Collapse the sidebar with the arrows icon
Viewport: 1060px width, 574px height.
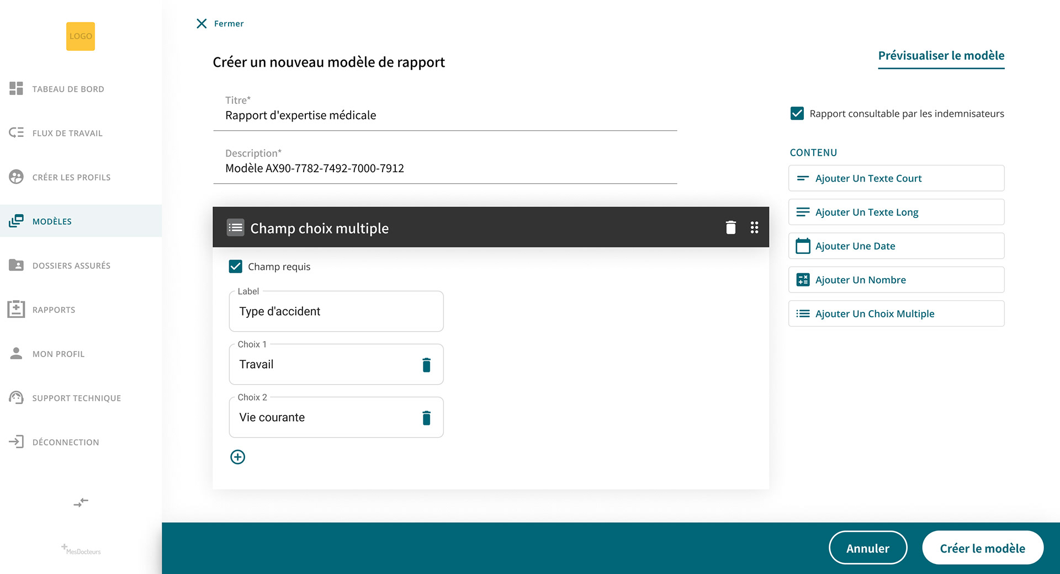click(x=81, y=502)
